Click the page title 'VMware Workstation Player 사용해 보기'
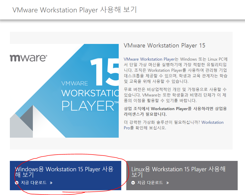 (75, 10)
